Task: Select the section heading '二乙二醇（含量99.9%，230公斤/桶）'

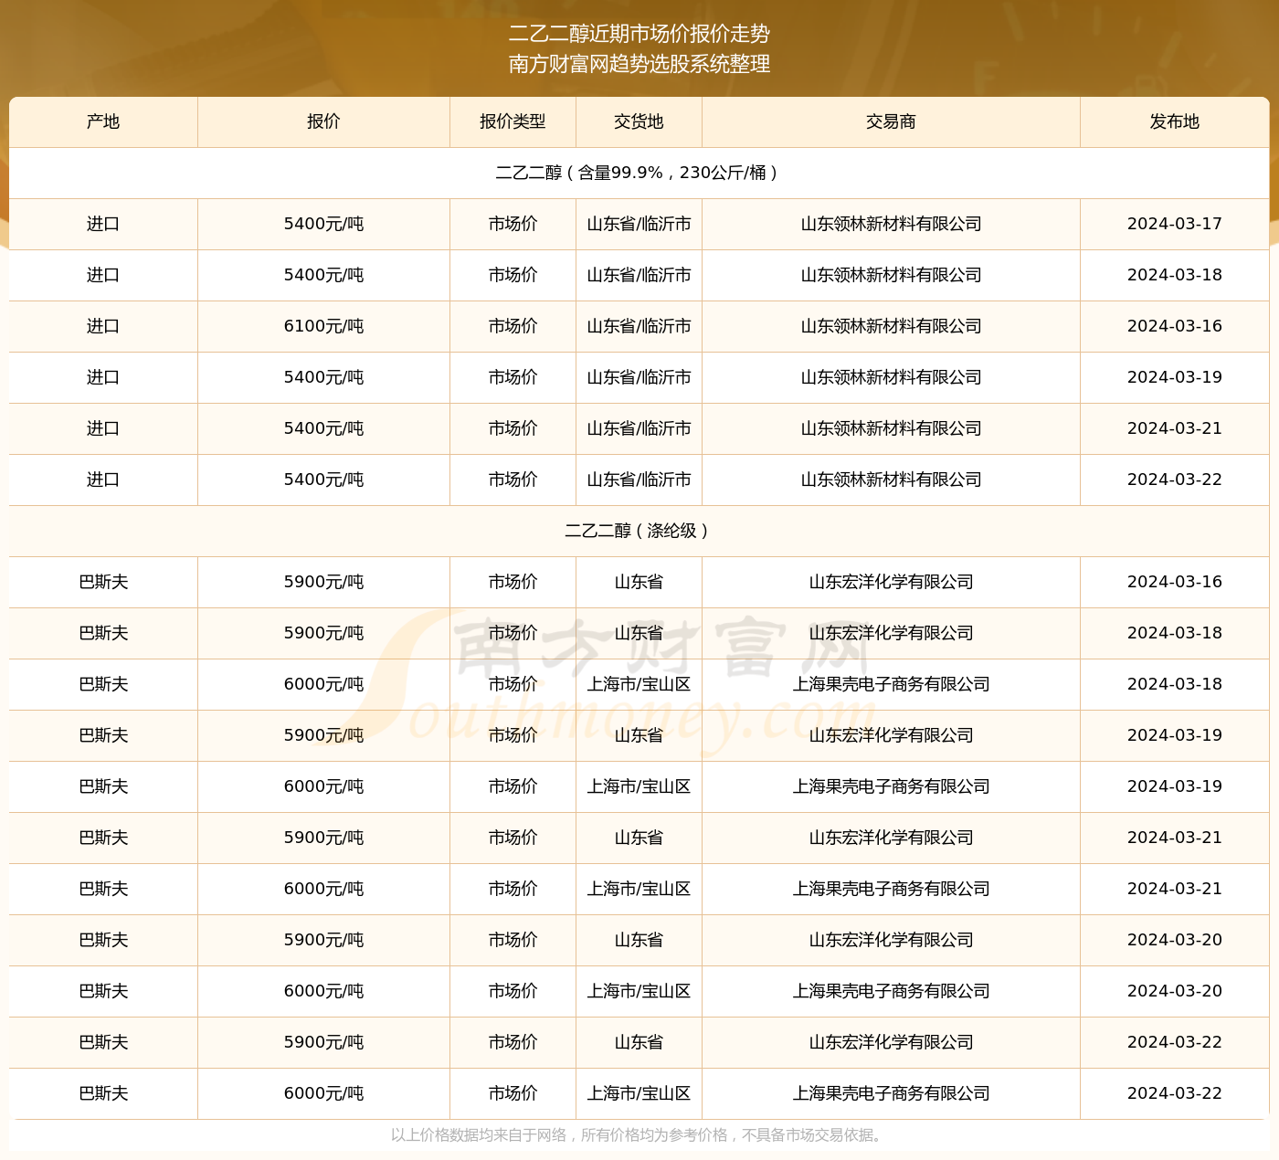Action: tap(639, 173)
